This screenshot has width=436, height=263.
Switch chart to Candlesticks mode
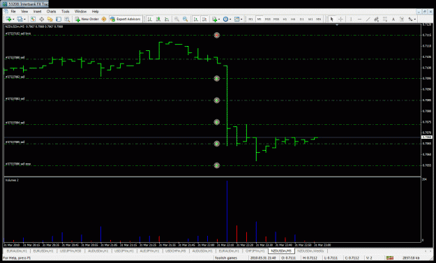158,19
